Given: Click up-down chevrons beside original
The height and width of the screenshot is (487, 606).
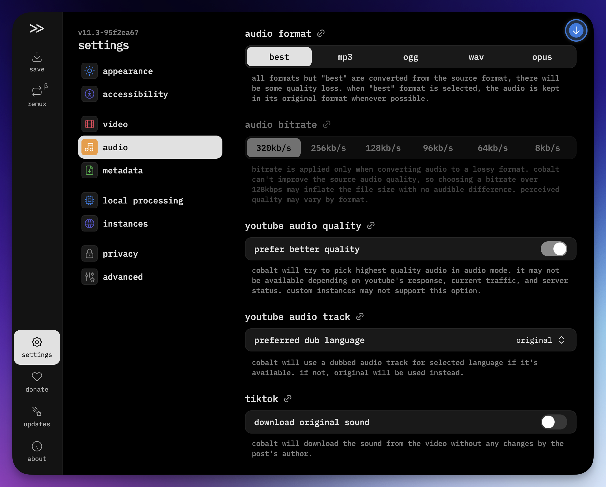Looking at the screenshot, I should 562,340.
